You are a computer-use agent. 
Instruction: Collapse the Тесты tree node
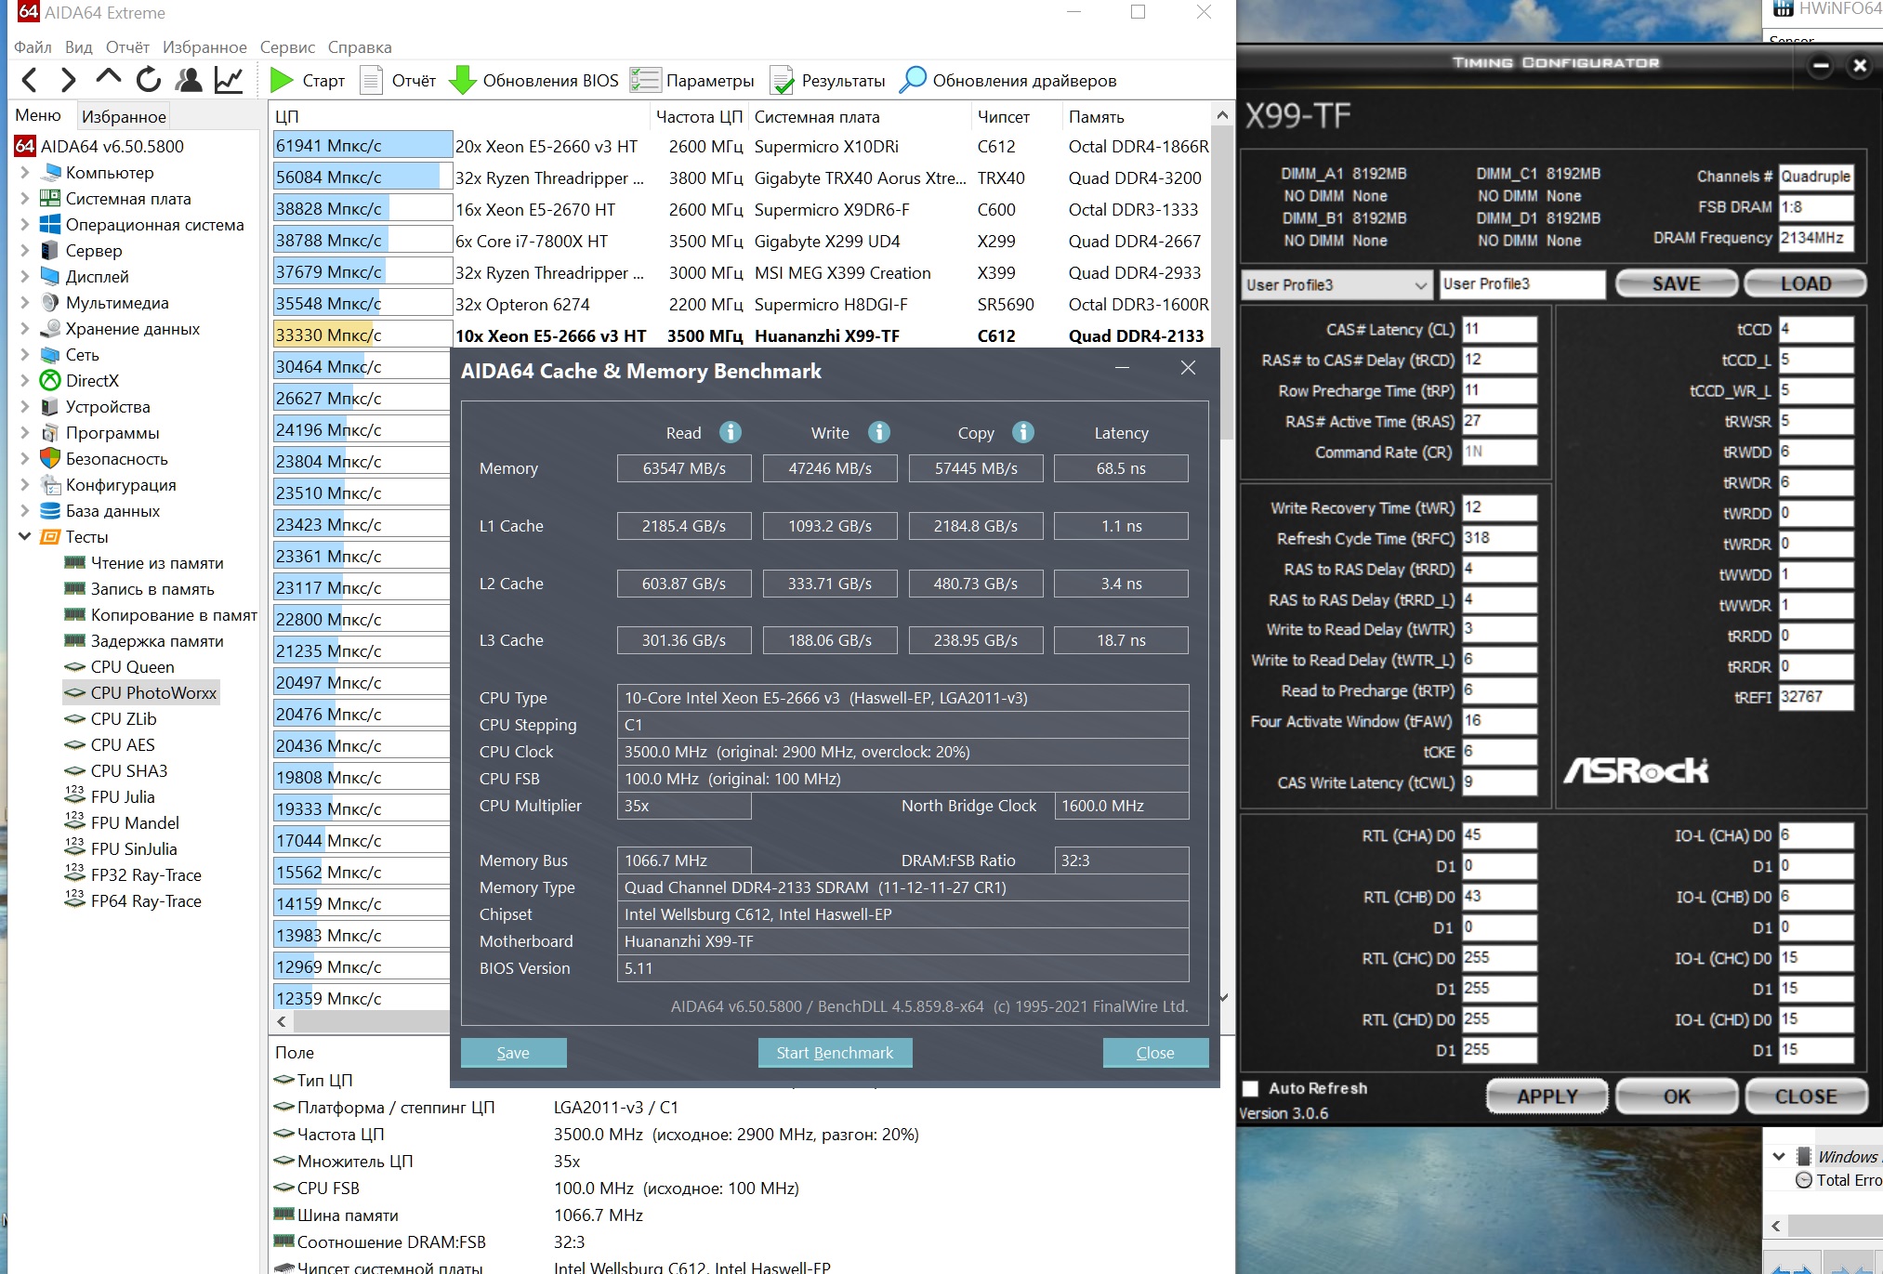[x=25, y=537]
